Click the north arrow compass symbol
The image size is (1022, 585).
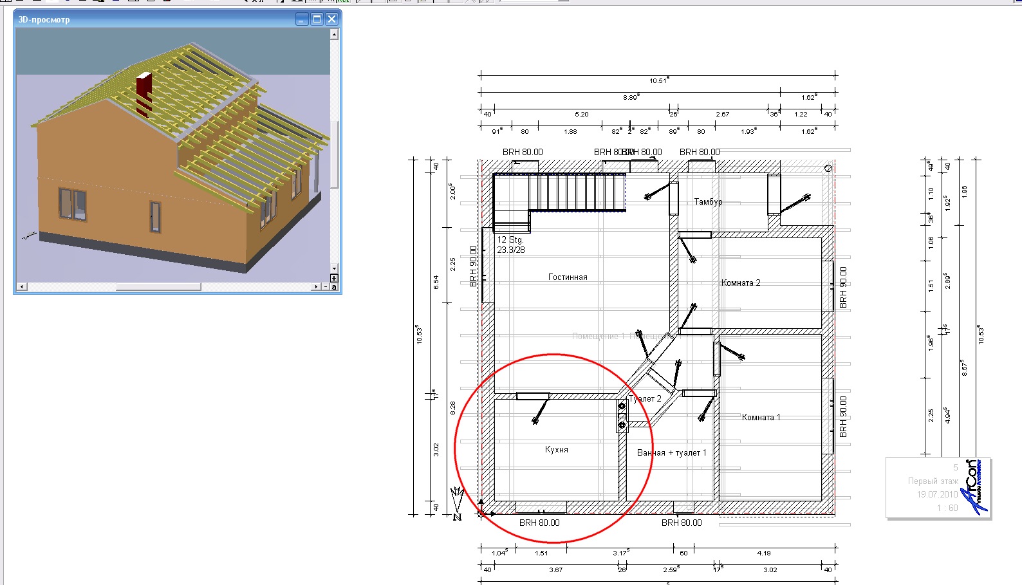pos(457,503)
